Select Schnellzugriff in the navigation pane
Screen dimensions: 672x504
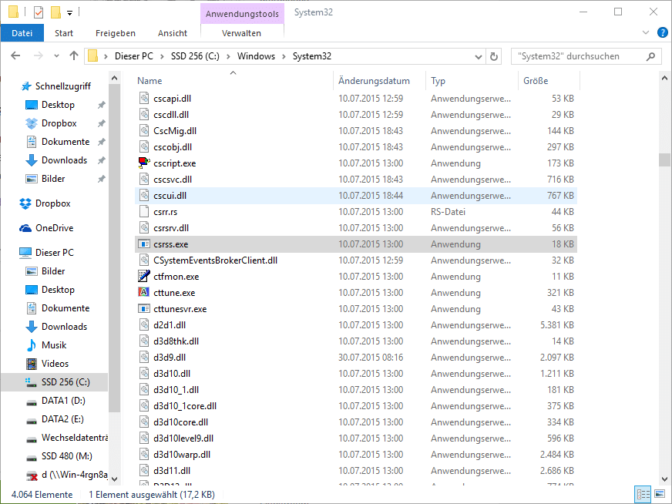(x=63, y=86)
